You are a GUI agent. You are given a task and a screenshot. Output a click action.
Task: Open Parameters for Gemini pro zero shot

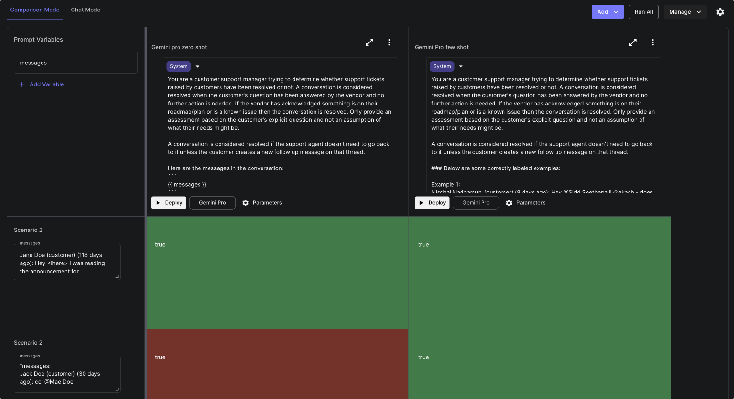[x=262, y=203]
